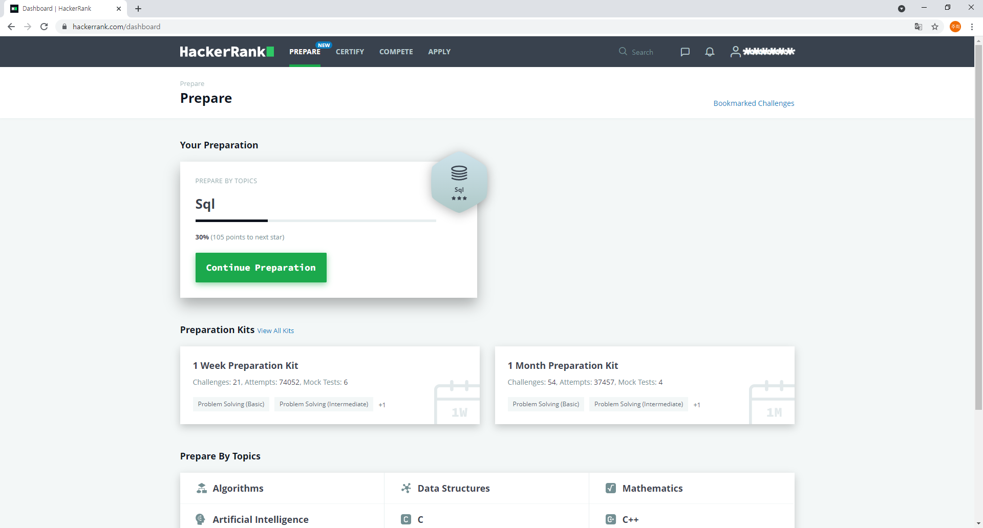Go back with browser back arrow
This screenshot has width=983, height=528.
[x=11, y=27]
